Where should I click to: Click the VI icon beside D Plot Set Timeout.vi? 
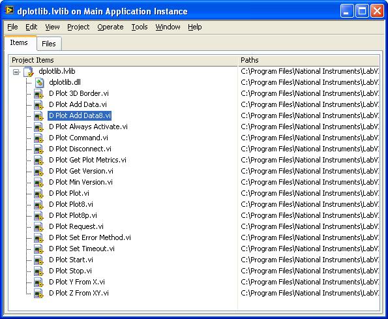(38, 249)
